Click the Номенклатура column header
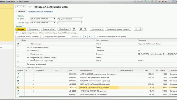The height and width of the screenshot is (100, 177). point(99,70)
